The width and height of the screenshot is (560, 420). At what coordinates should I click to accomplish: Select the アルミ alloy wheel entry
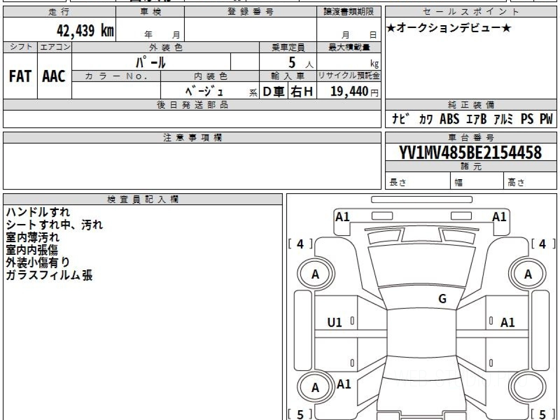click(x=504, y=119)
